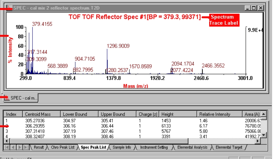Viewport: 274px width, 159px height.
Task: Click the horizontal scroll left arrow
Action: point(7,141)
